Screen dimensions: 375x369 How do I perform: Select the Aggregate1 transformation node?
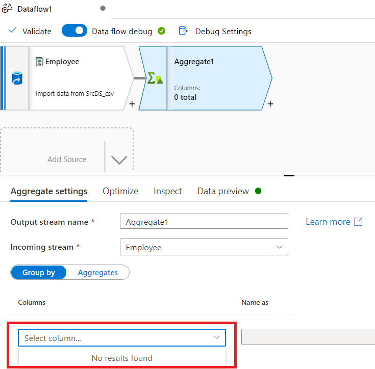click(x=205, y=78)
